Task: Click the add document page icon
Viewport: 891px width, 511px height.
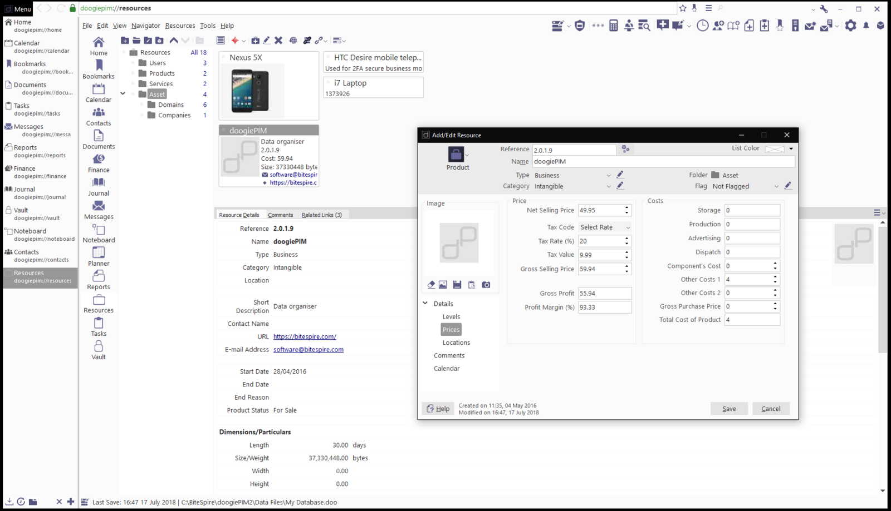Action: 749,26
